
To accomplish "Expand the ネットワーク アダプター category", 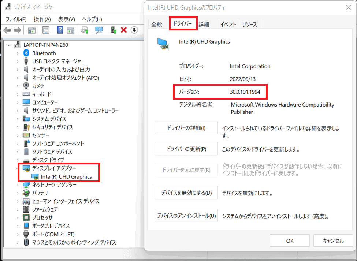I will point(17,185).
